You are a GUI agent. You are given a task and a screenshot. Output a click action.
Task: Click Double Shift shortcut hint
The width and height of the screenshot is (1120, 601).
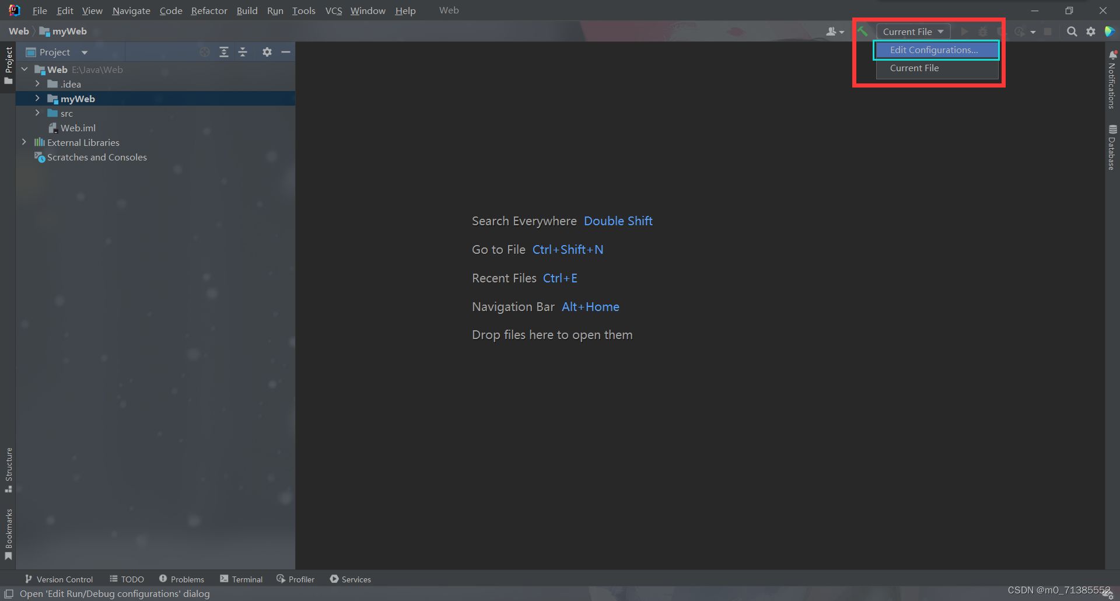point(618,221)
